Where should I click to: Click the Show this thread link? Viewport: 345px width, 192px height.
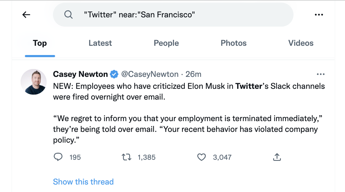[x=83, y=182]
